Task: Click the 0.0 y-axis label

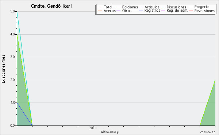Action: tap(12, 126)
